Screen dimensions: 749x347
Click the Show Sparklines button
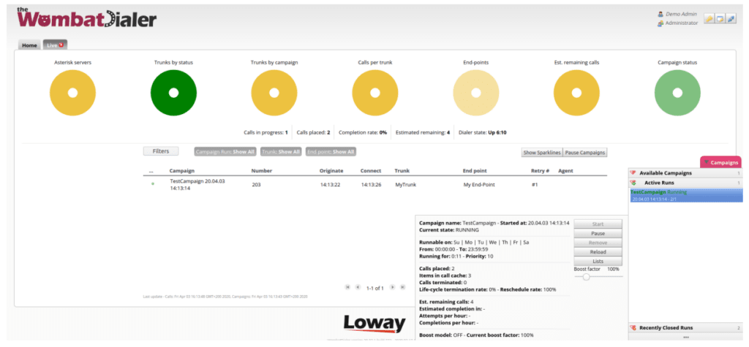pos(541,153)
